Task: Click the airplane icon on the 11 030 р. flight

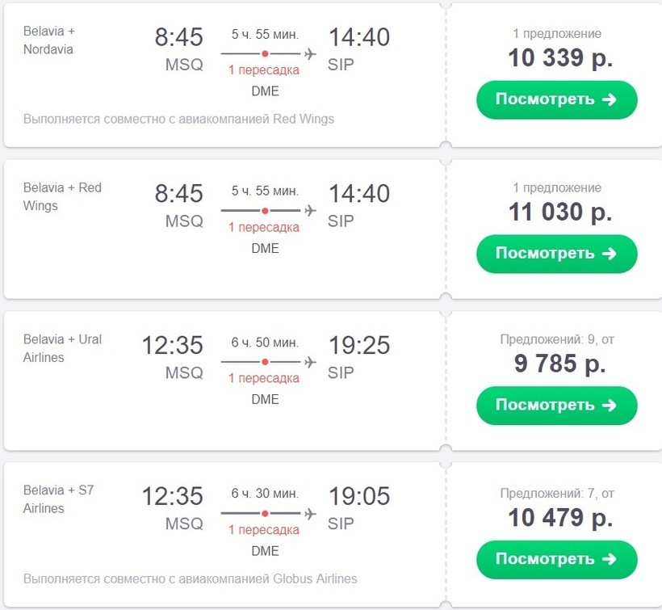Action: coord(310,211)
